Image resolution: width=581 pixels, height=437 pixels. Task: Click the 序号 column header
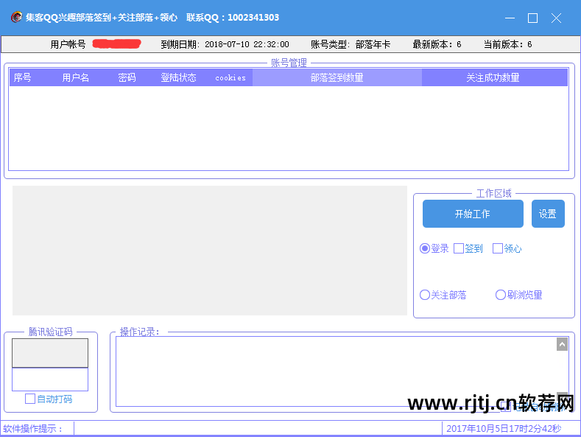tap(23, 77)
